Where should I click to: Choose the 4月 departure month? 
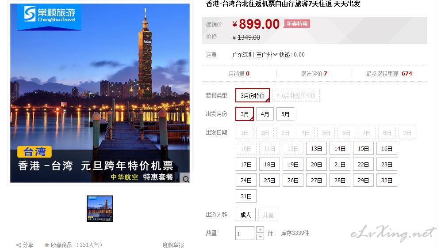pos(265,114)
